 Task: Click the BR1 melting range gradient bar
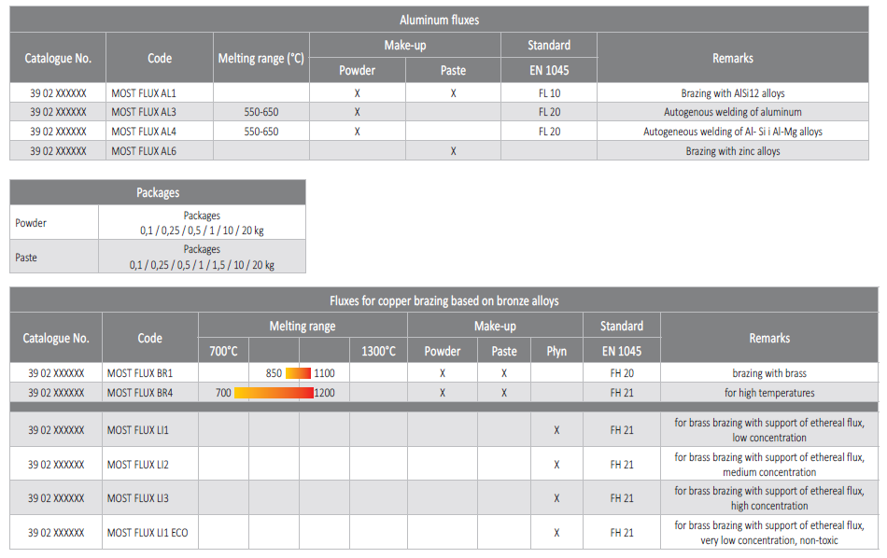click(298, 373)
